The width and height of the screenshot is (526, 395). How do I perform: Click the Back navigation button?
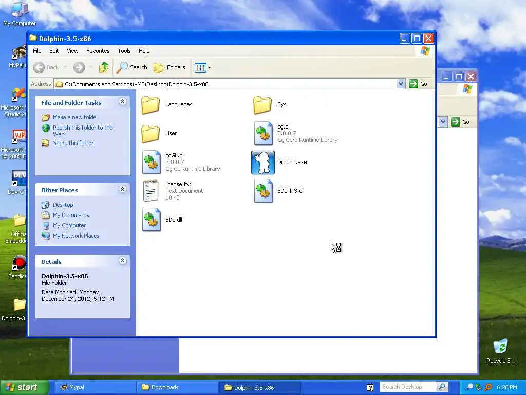[46, 67]
